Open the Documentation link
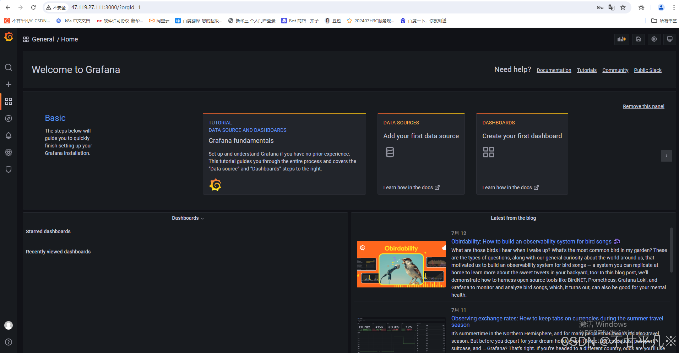The width and height of the screenshot is (679, 353). [554, 70]
